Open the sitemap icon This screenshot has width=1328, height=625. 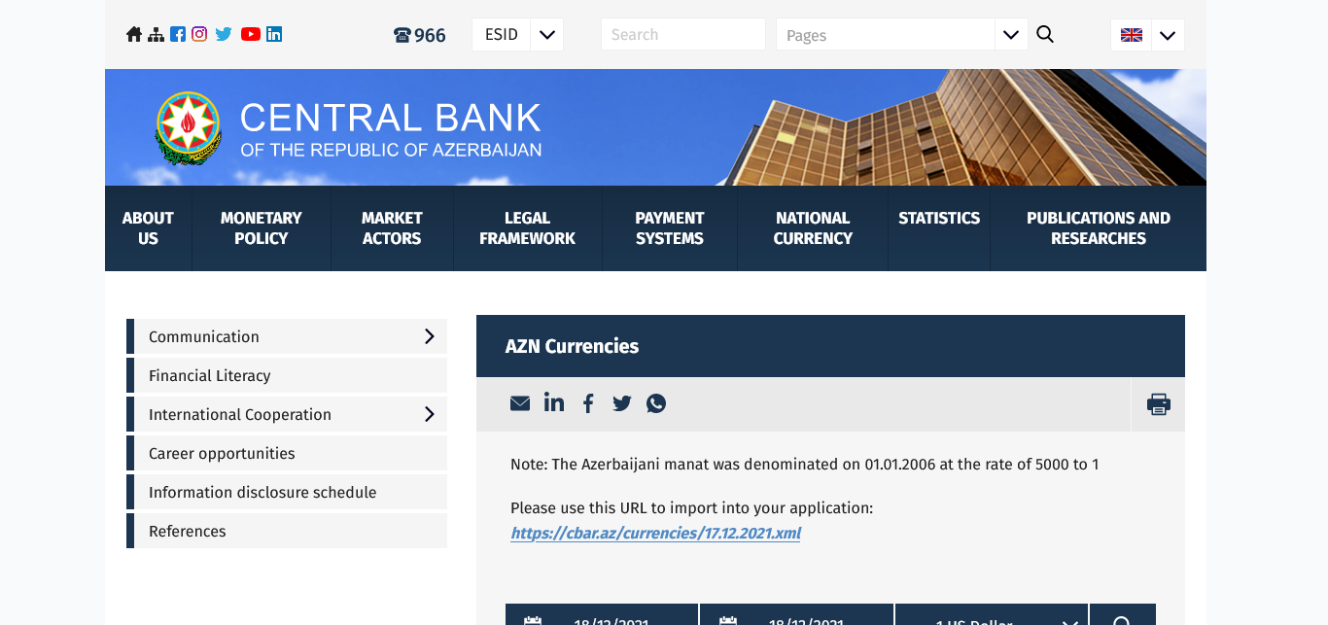point(156,35)
